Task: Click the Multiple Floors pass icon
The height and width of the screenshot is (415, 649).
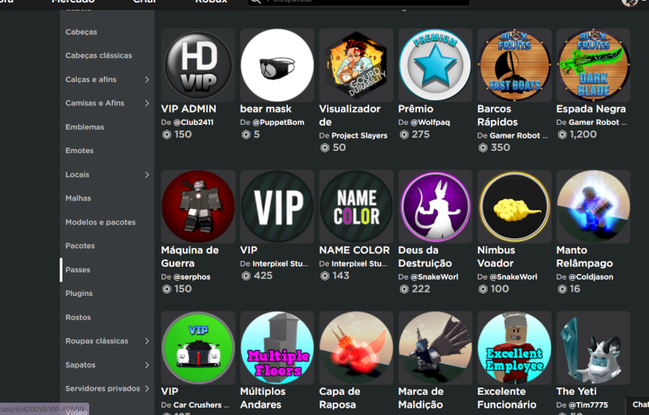Action: [277, 348]
